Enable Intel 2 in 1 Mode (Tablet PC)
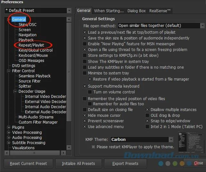This screenshot has height=172, width=206. click(147, 127)
